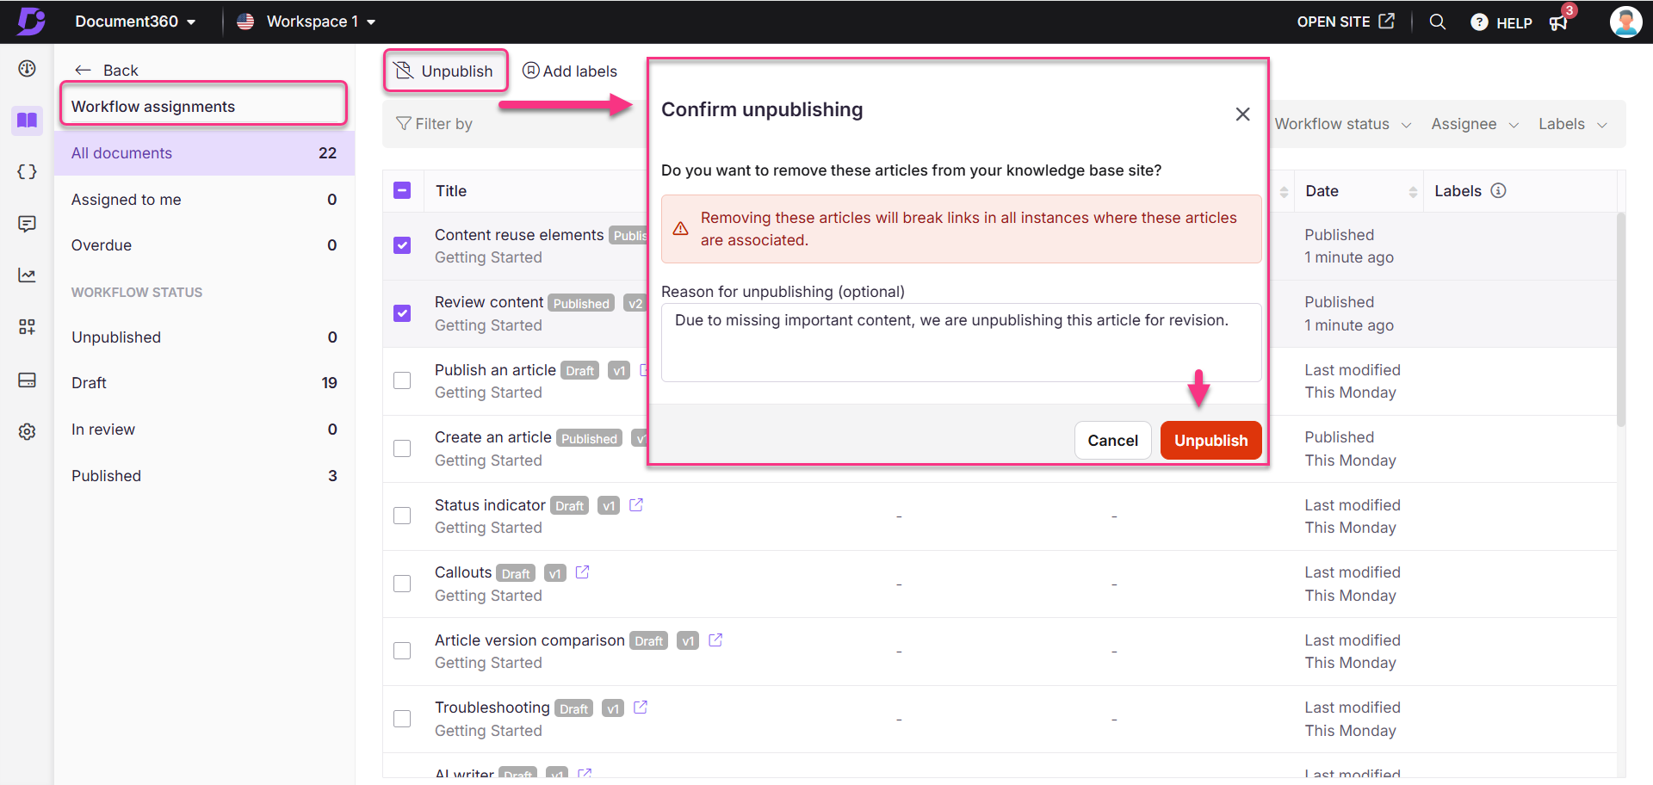Open the Analytics chart icon in sidebar
This screenshot has height=785, width=1653.
pos(28,275)
